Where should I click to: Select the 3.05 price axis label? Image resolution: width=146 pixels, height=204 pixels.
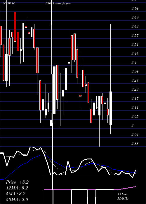[x=135, y=117]
